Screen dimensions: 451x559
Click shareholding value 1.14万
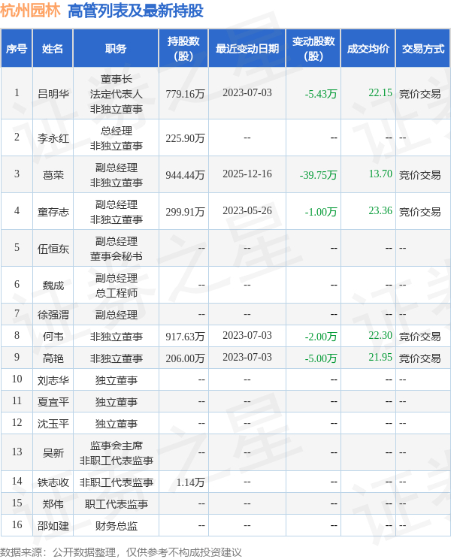(x=191, y=482)
